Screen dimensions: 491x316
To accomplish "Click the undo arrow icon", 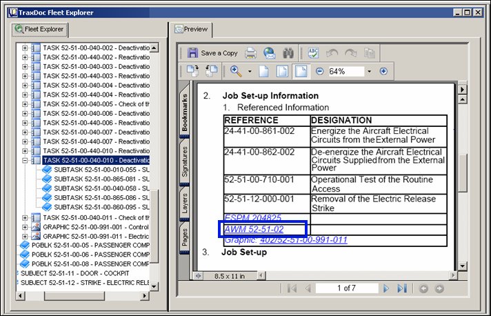I will tap(332, 53).
